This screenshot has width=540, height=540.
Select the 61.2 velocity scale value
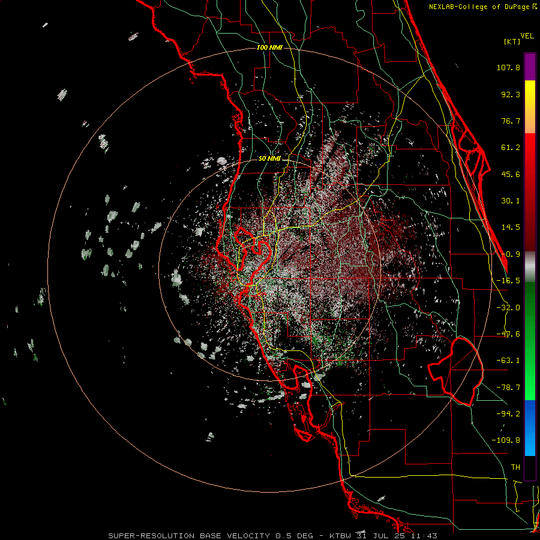click(x=511, y=148)
